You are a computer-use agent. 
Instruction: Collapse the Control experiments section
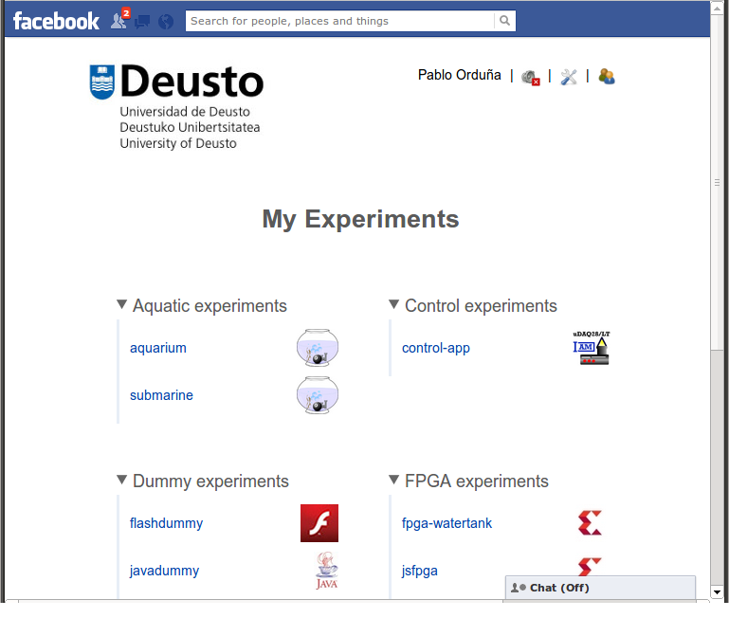tap(393, 305)
